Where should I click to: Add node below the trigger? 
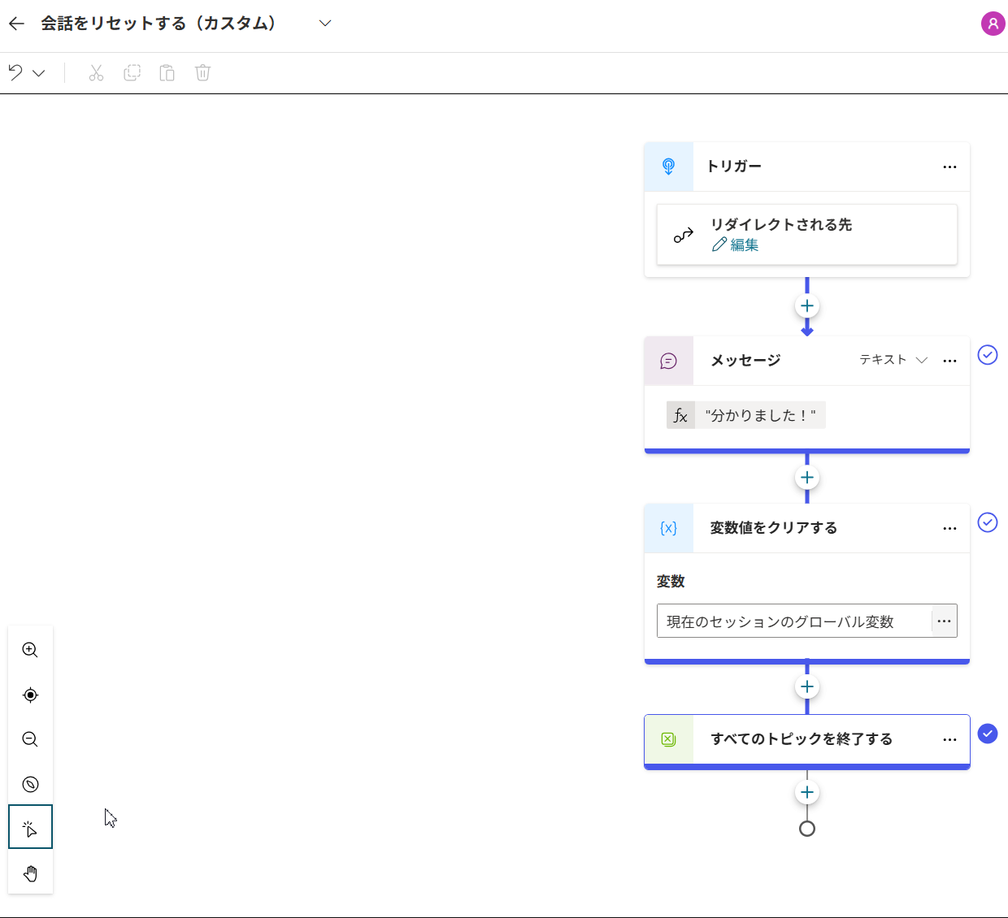click(x=806, y=306)
